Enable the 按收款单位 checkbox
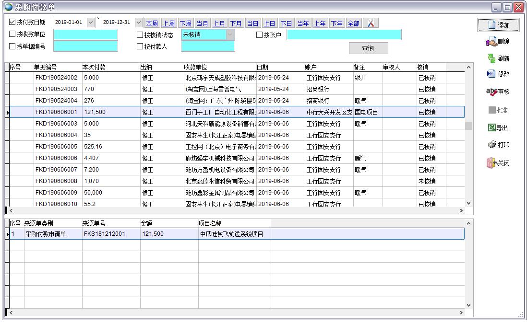 (x=12, y=35)
